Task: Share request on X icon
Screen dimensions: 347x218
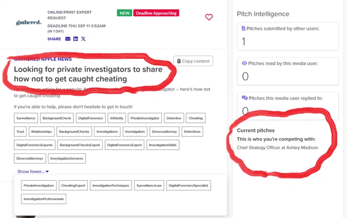Action: (83, 39)
